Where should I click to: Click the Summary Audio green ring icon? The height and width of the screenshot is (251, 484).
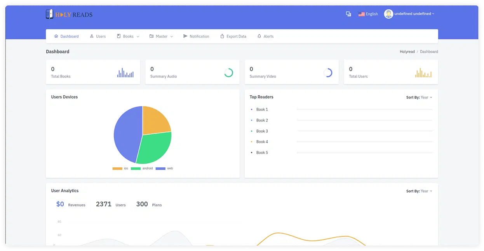click(x=228, y=73)
